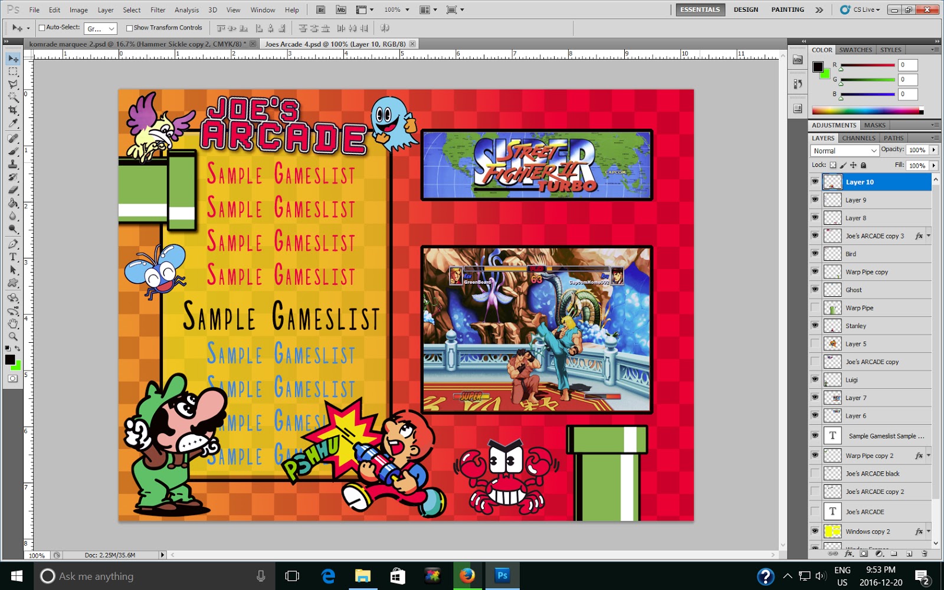Show the hidden Warp Pipe layer
The height and width of the screenshot is (590, 944).
pos(815,307)
